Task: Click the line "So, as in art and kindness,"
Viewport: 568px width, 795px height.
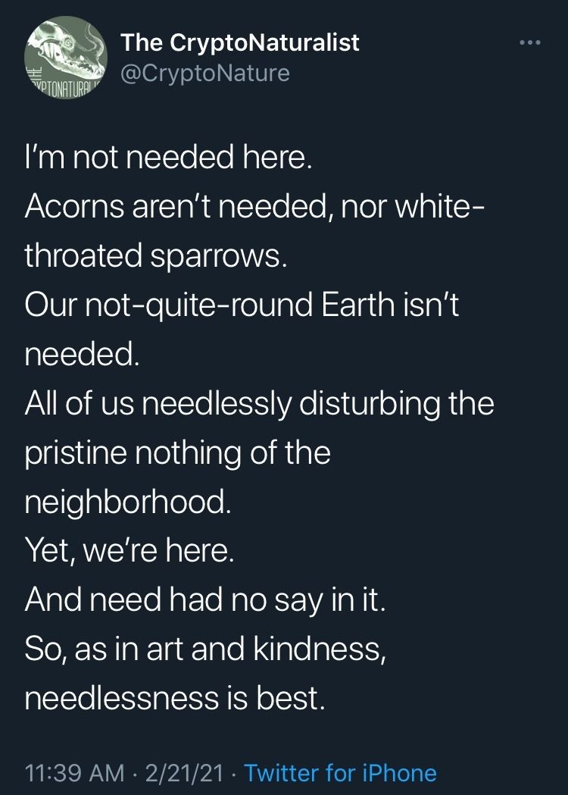Action: pyautogui.click(x=206, y=649)
